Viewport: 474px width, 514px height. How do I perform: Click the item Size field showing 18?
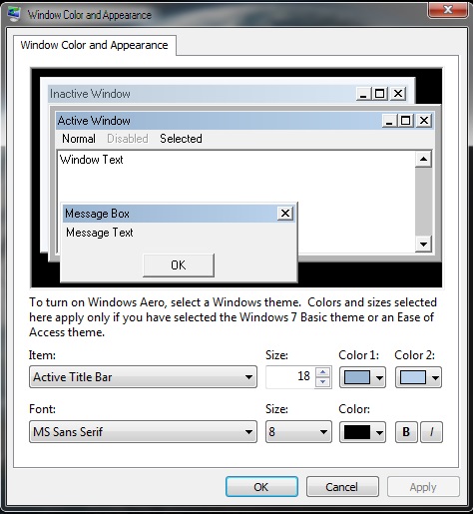coord(290,377)
